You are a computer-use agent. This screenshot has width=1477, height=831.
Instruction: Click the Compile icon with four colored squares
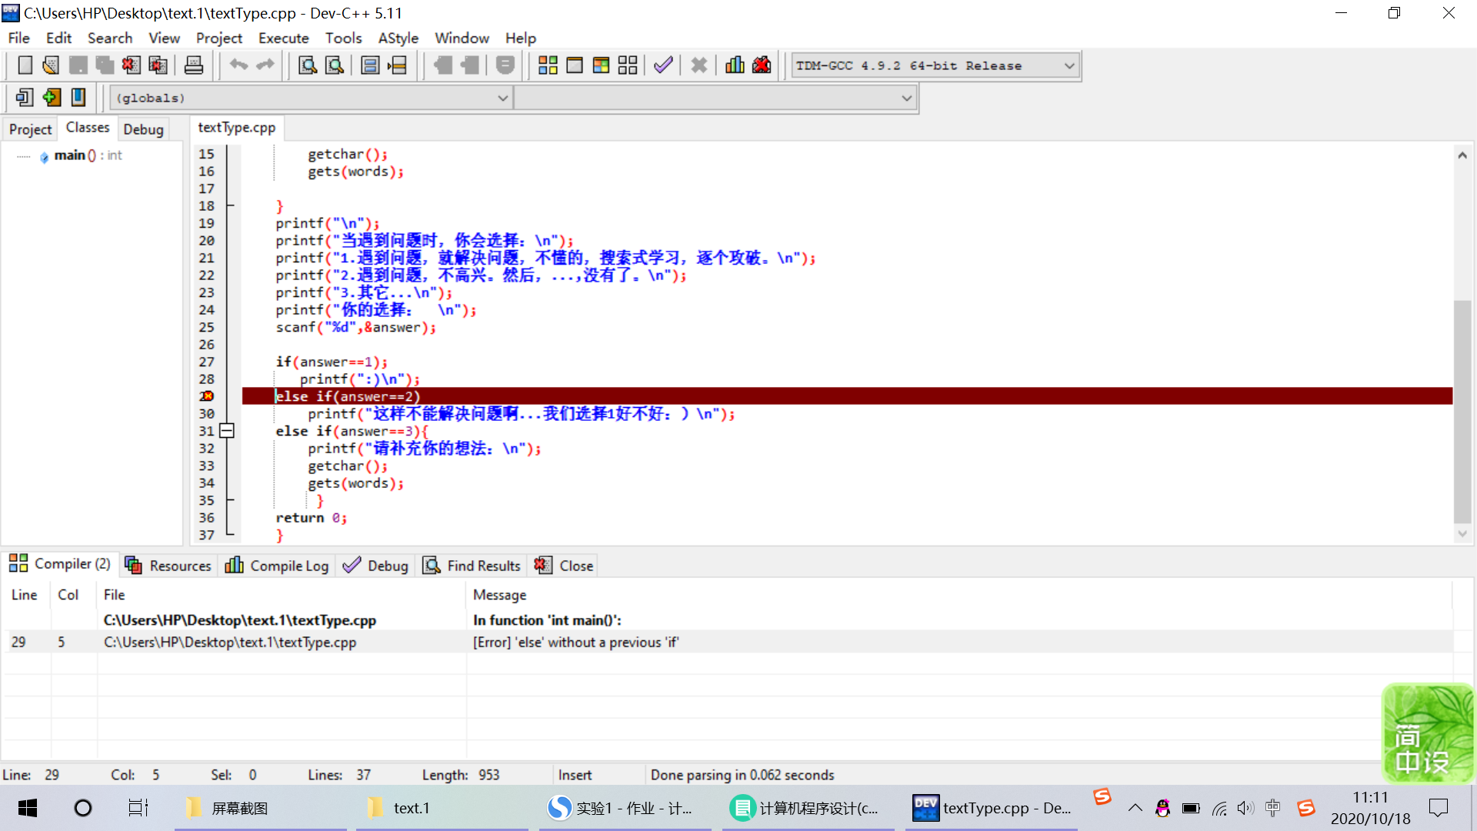click(x=548, y=65)
